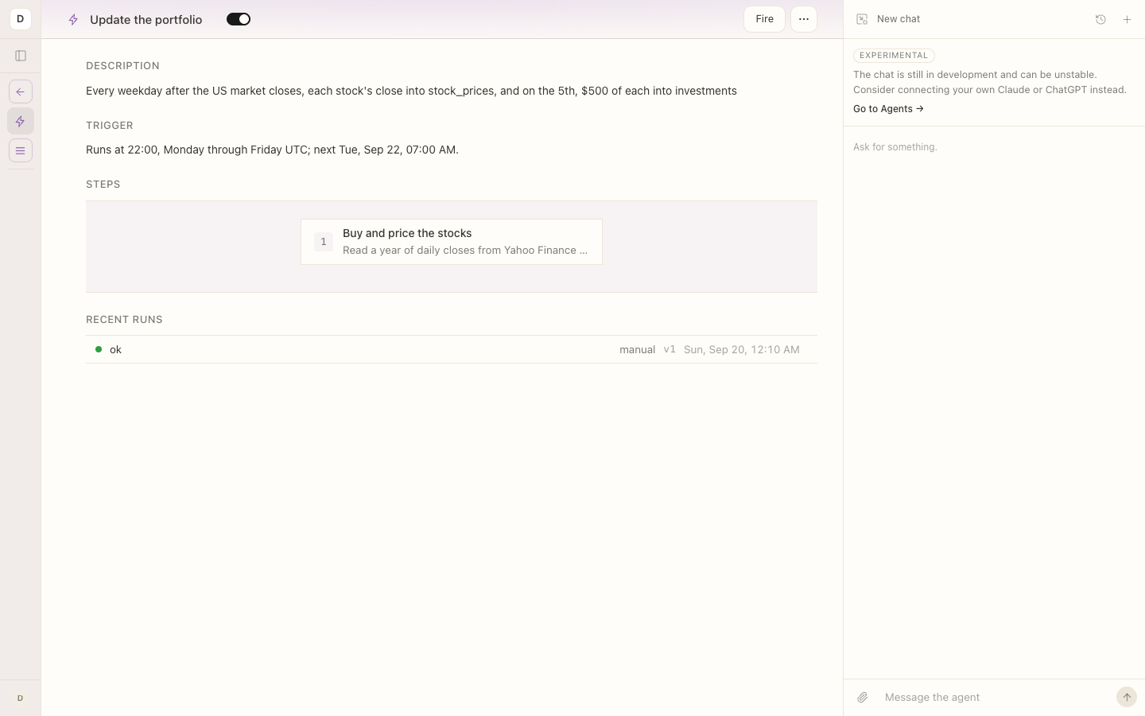Open the ok manual run entry
Screen dimensions: 1145x716
click(452, 349)
